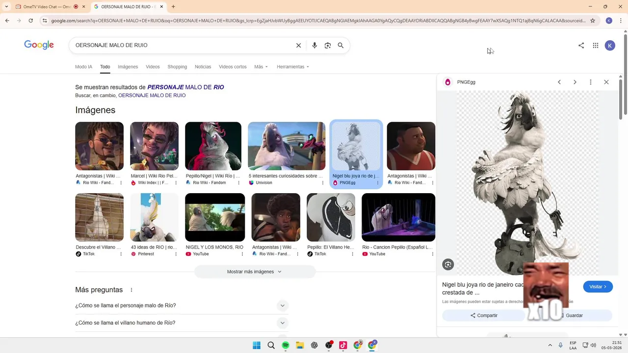Submit search with the magnifier icon
The width and height of the screenshot is (628, 353).
click(340, 45)
